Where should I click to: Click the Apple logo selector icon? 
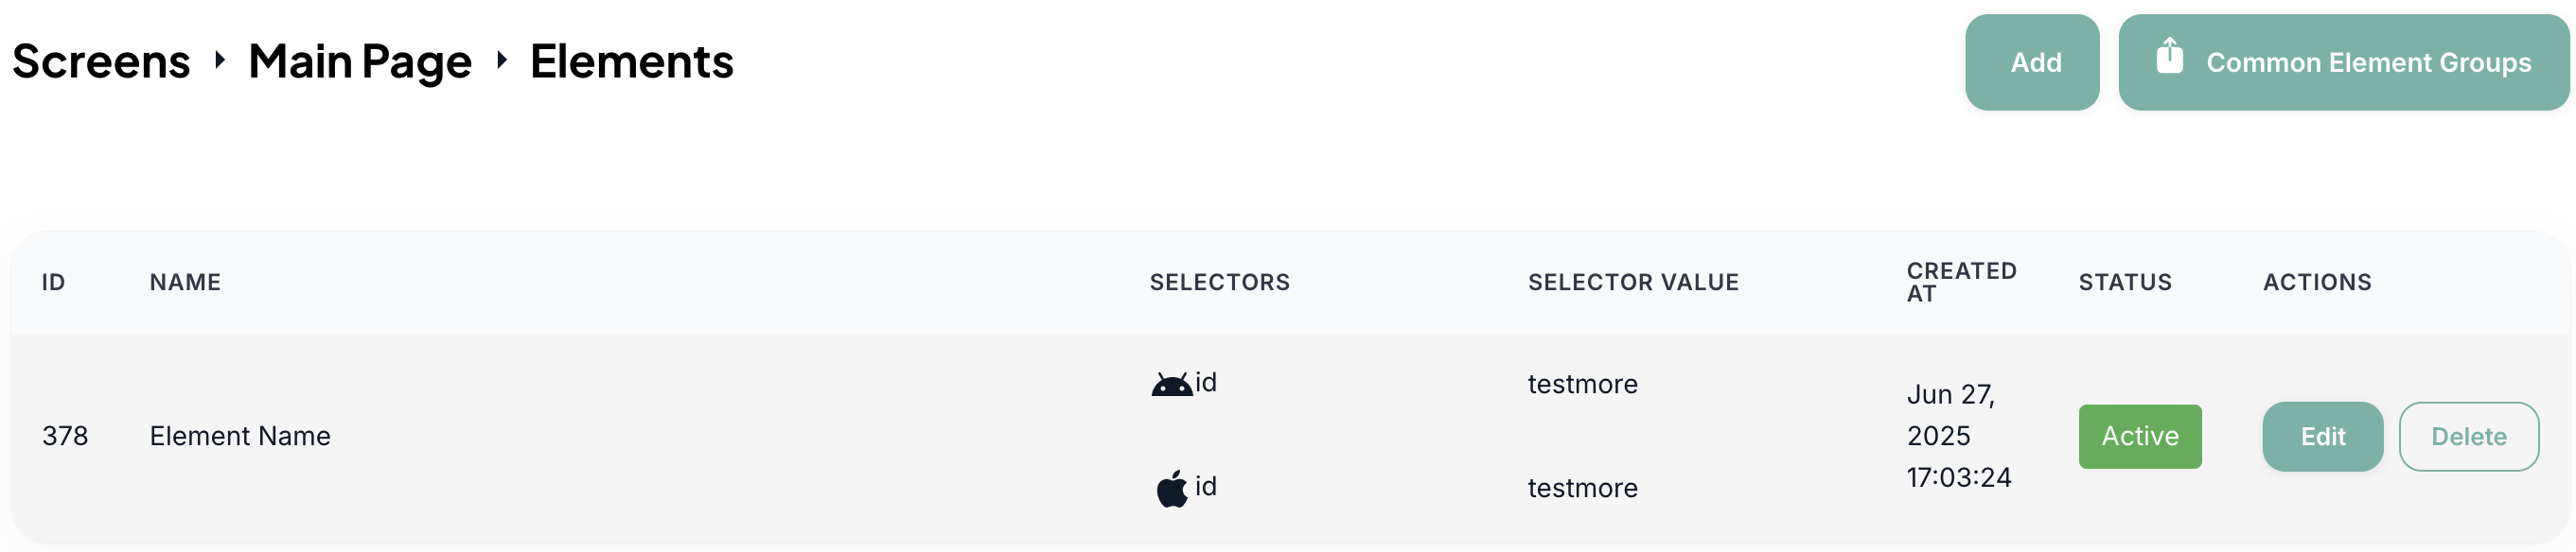[1171, 489]
